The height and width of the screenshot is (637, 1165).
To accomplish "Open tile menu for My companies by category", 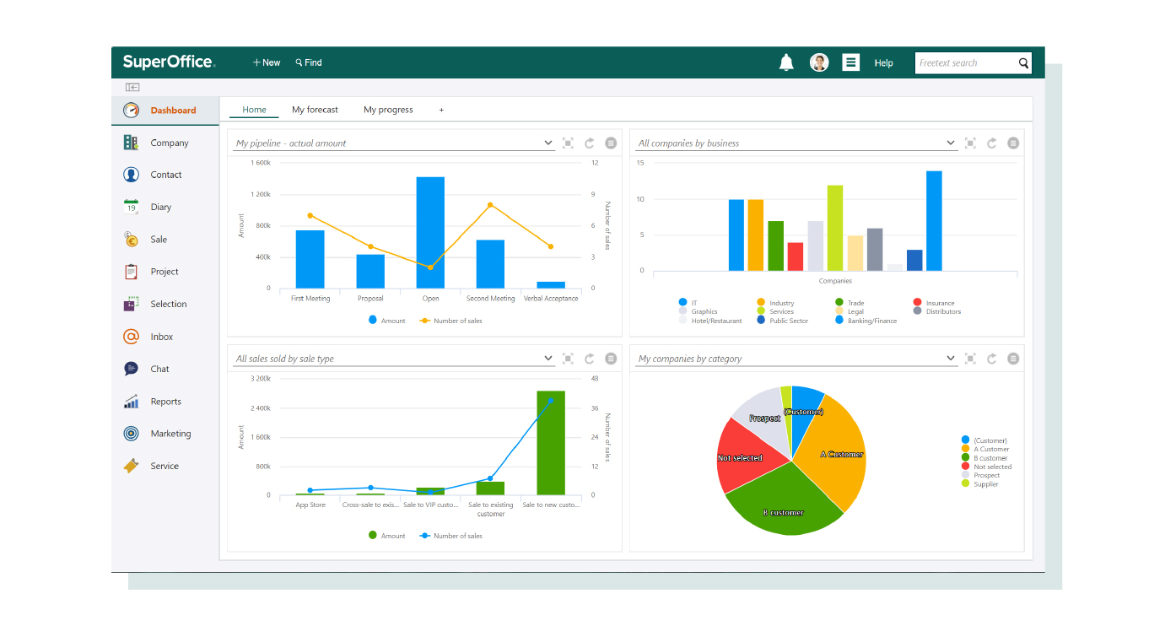I will click(1013, 359).
